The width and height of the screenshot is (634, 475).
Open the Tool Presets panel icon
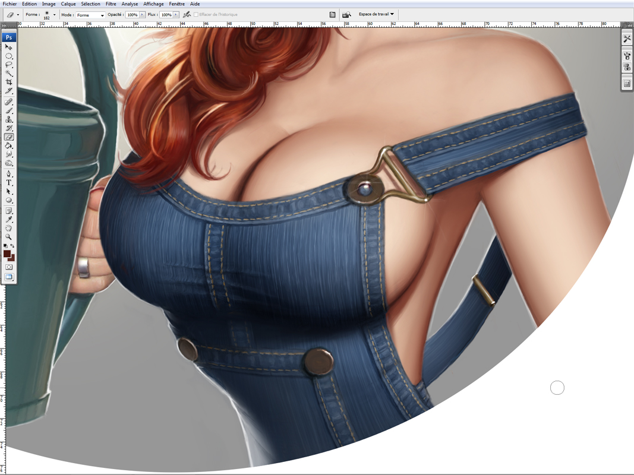627,39
